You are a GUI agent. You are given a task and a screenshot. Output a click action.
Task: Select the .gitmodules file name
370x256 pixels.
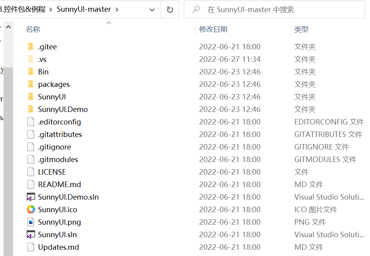[58, 159]
